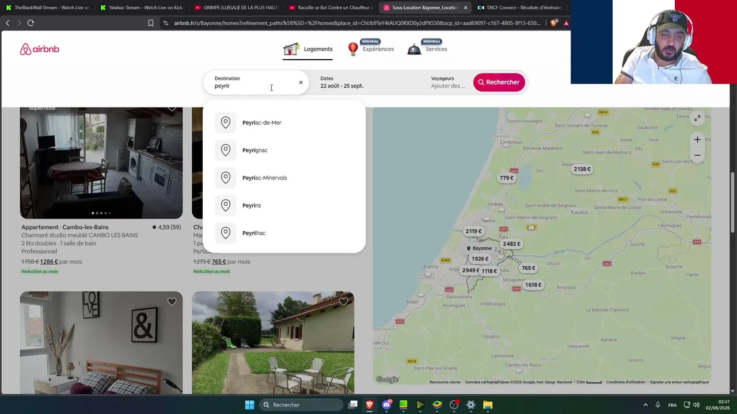Select the 2138 € map price marker
Image resolution: width=737 pixels, height=414 pixels.
coord(582,169)
